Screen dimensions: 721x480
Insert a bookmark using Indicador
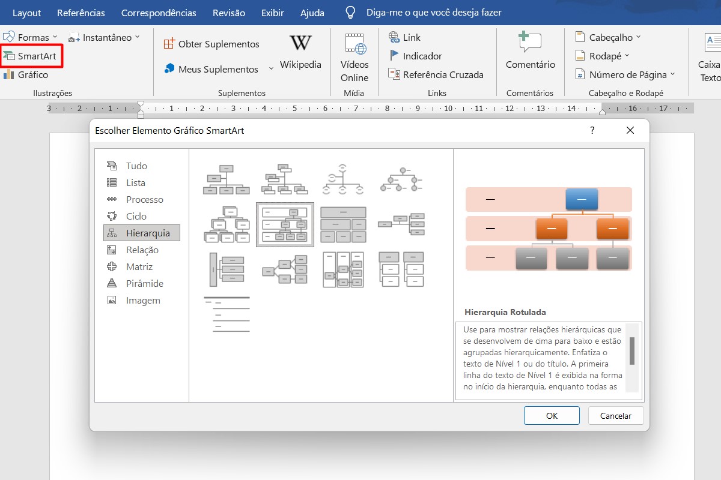click(416, 56)
